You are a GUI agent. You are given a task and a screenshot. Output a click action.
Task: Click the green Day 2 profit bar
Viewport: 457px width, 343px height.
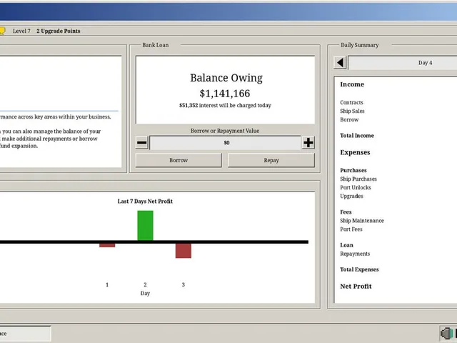click(145, 226)
